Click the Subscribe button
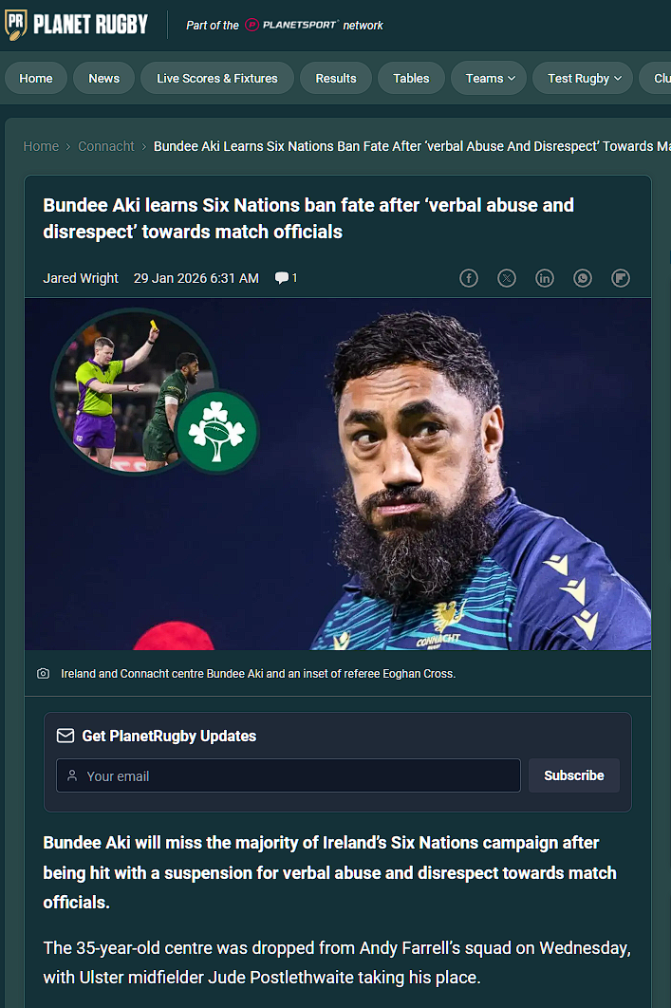Viewport: 671px width, 1008px height. 574,775
